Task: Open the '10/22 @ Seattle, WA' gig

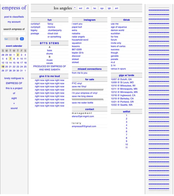Action: tap(121, 105)
